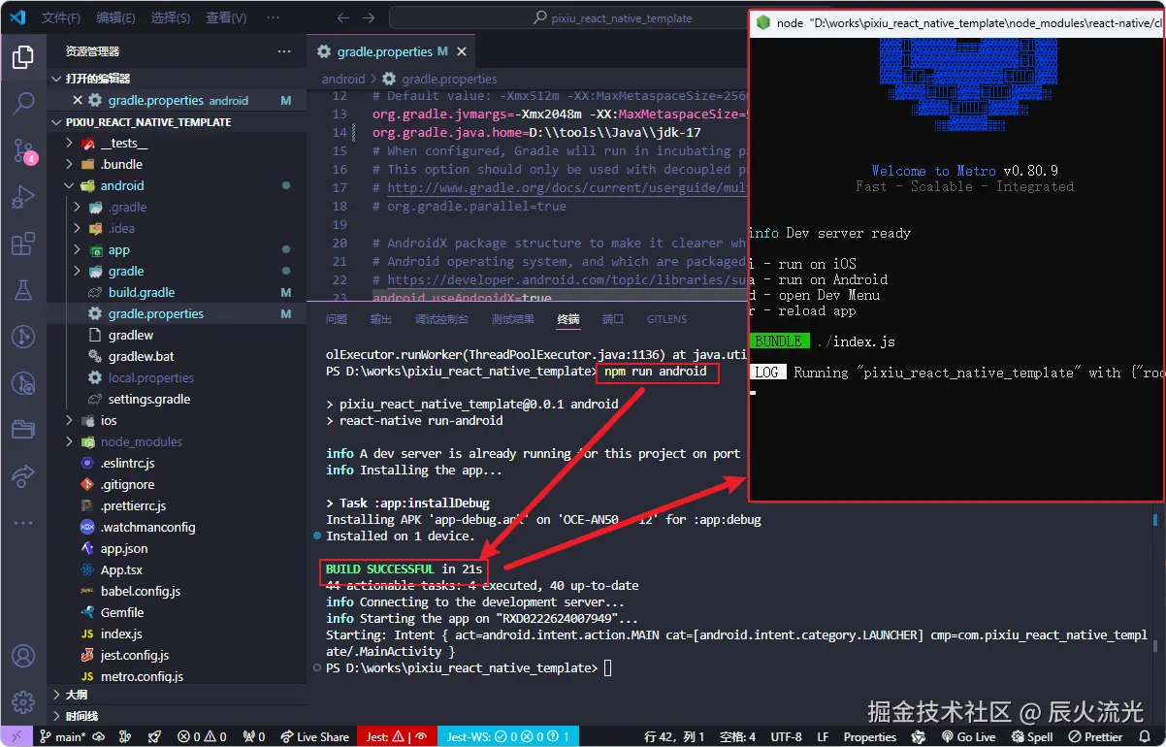
Task: Expand the ios folder
Action: pos(177,420)
